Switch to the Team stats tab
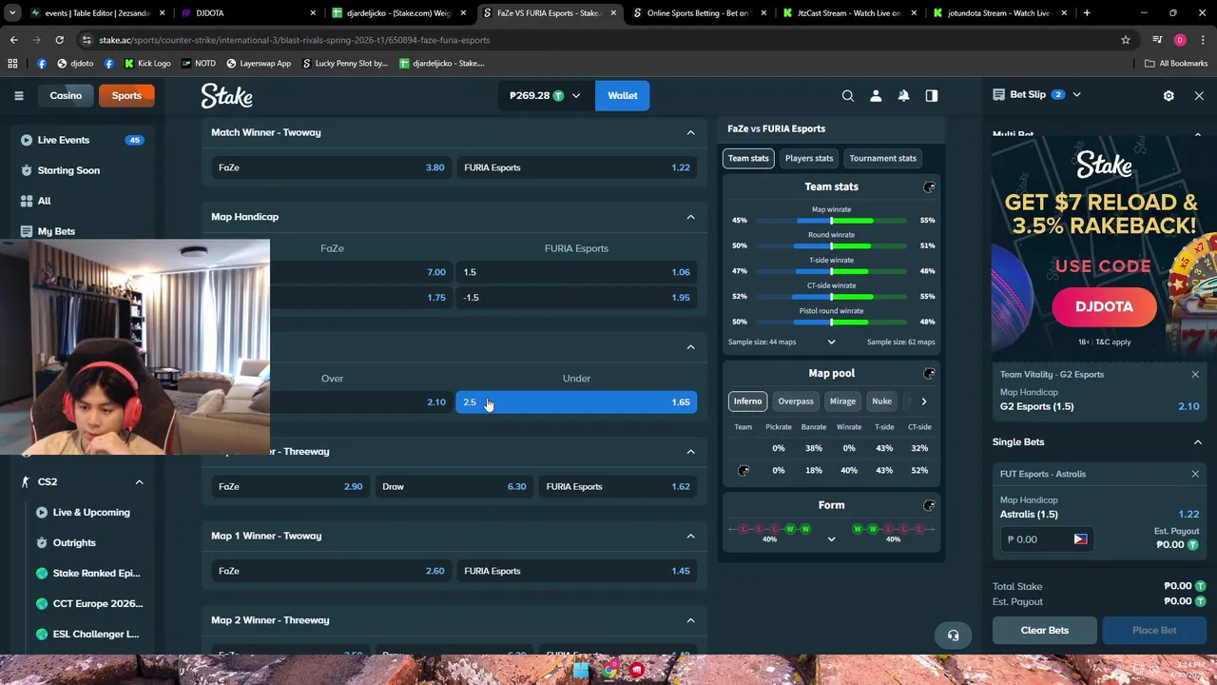 [748, 158]
